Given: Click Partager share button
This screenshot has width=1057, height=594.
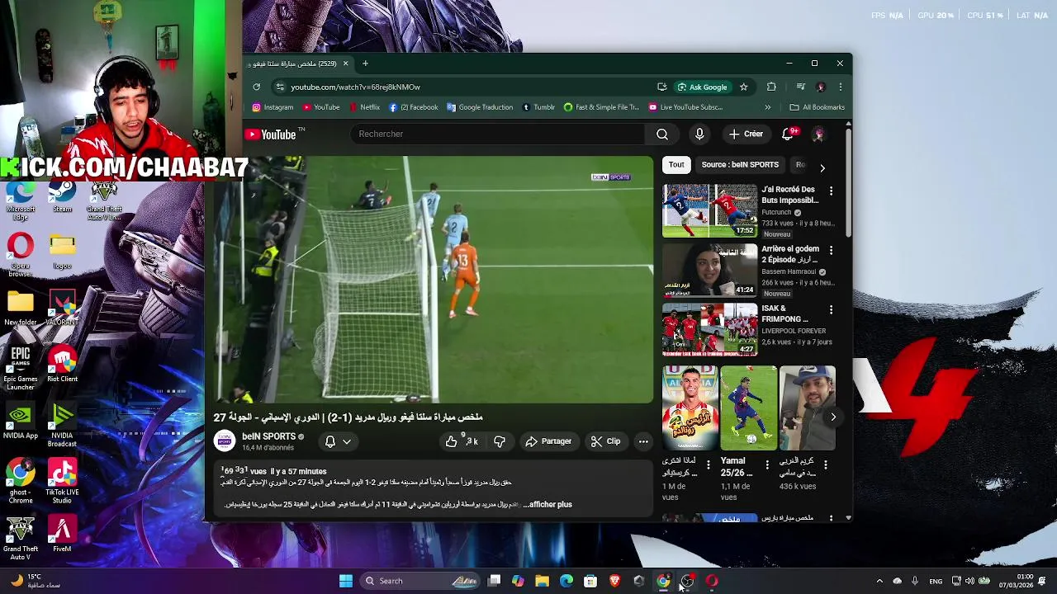Looking at the screenshot, I should [x=548, y=441].
